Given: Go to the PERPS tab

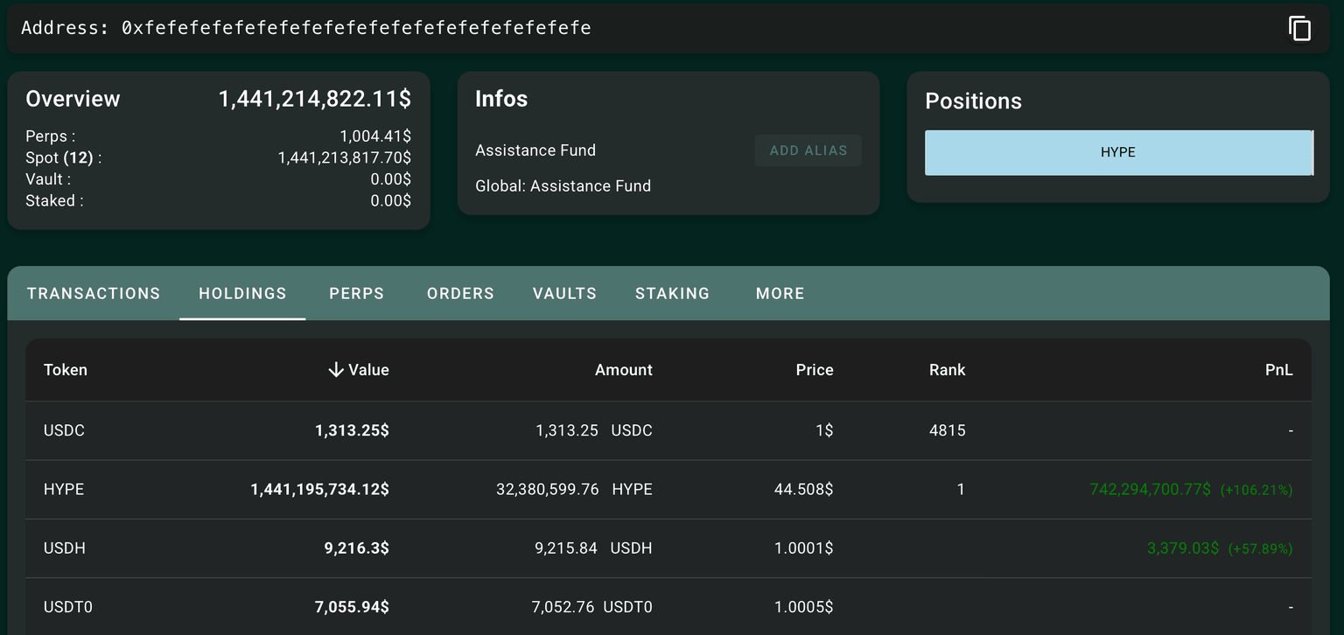Looking at the screenshot, I should tap(356, 294).
